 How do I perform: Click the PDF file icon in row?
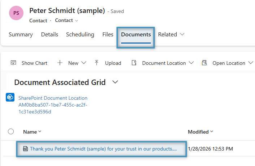coord(25,149)
